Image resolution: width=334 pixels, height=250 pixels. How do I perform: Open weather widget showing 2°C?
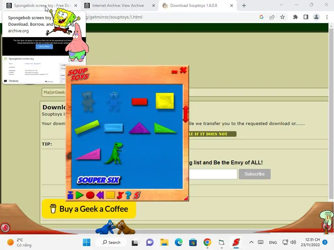click(19, 242)
